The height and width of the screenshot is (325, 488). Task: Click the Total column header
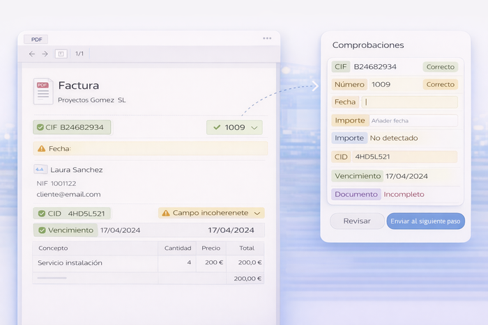pyautogui.click(x=247, y=248)
